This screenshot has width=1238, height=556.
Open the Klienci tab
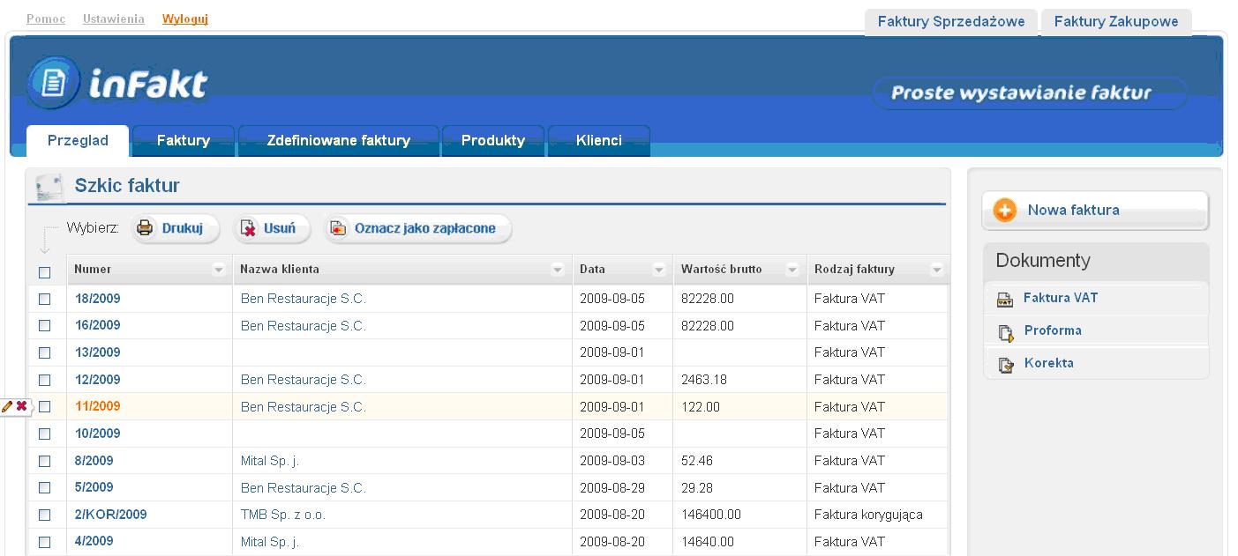click(x=599, y=141)
